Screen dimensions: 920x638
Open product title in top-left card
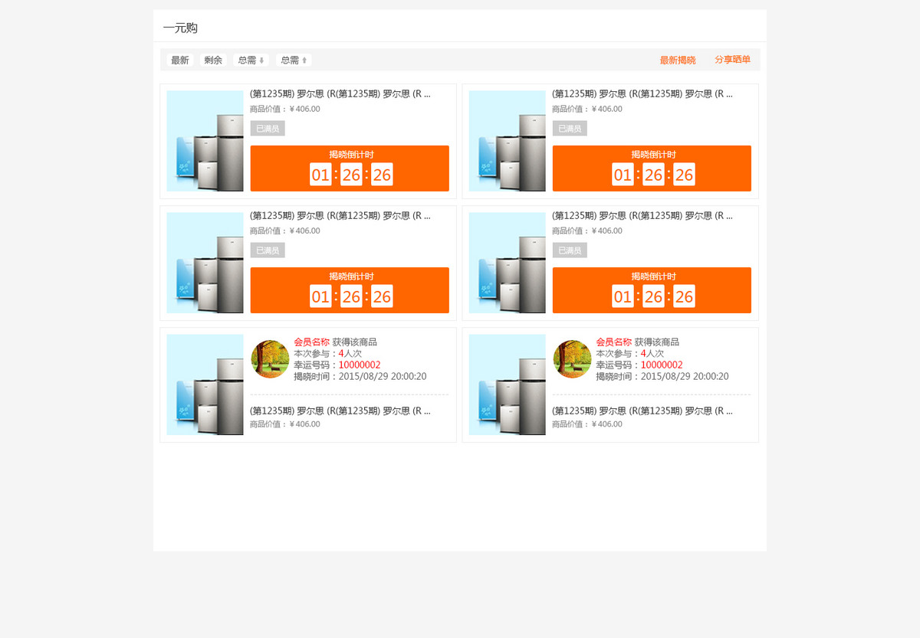[x=340, y=94]
